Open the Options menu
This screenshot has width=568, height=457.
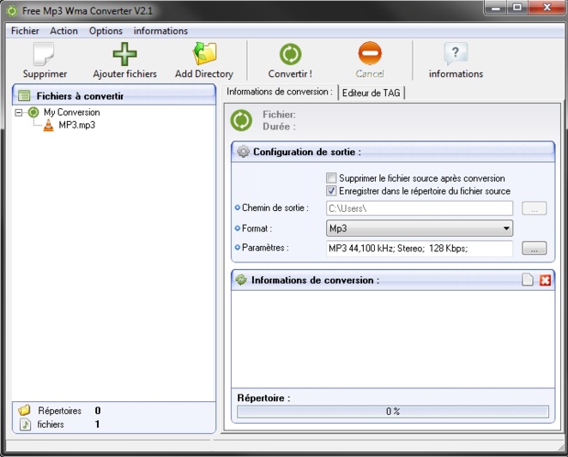106,31
